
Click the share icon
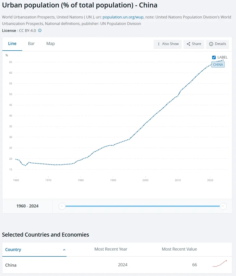[x=189, y=44]
